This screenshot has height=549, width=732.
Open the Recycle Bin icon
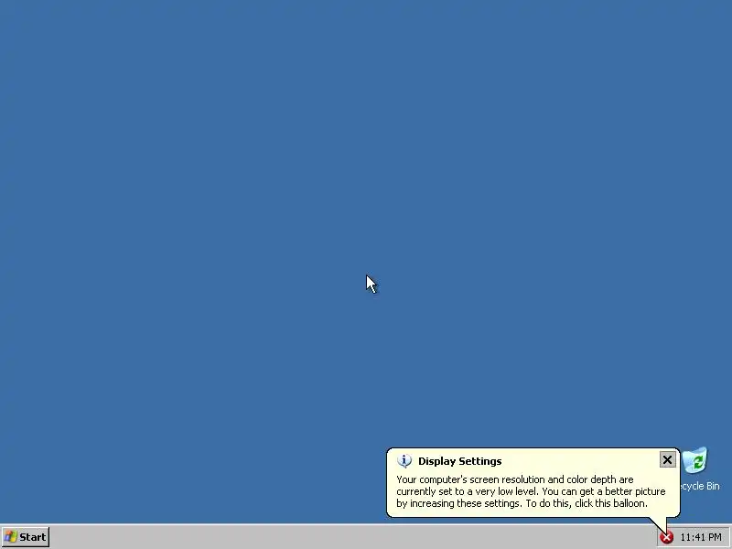coord(695,460)
